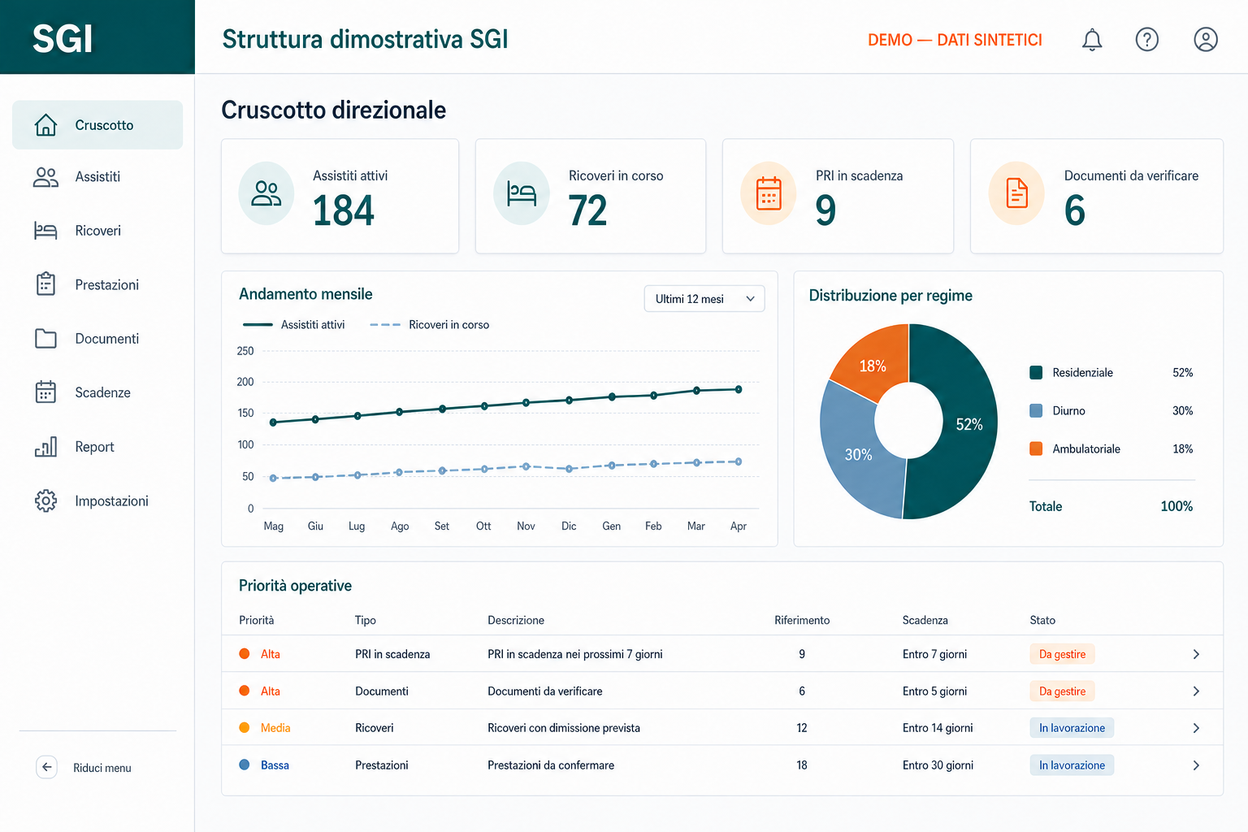
Task: Click the Prestazioni clipboard icon
Action: (45, 284)
